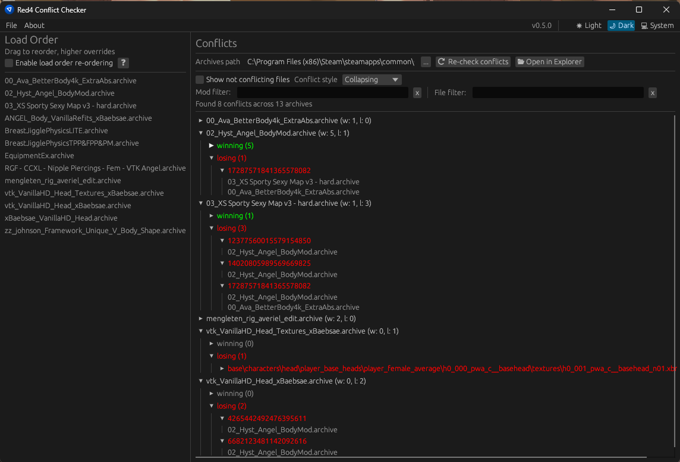Select 02_Hyst_Angel_BodyMod.archive in load order
This screenshot has width=680, height=462.
pyautogui.click(x=60, y=93)
